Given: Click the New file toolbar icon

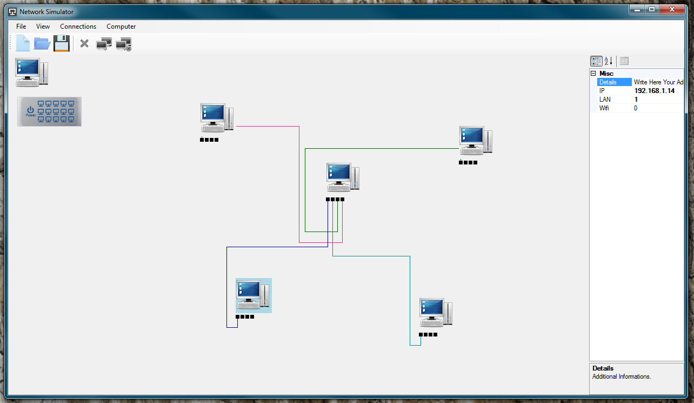Looking at the screenshot, I should pyautogui.click(x=23, y=43).
